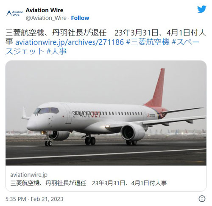Click the 5:35 PM timestamp
The height and width of the screenshot is (206, 212).
click(x=16, y=199)
